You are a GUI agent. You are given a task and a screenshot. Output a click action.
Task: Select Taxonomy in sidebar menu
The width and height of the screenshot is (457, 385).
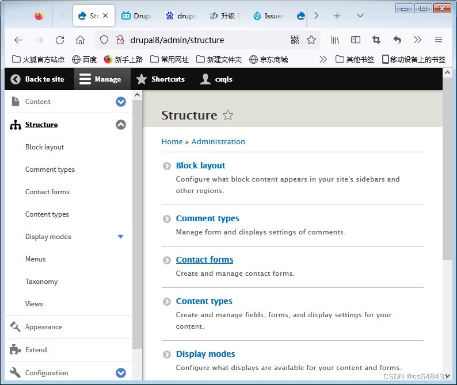click(41, 282)
